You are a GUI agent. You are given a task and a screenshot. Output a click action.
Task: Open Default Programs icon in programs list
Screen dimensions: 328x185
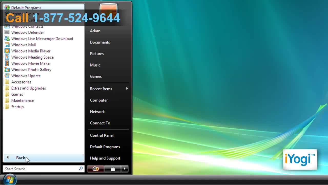click(x=7, y=8)
